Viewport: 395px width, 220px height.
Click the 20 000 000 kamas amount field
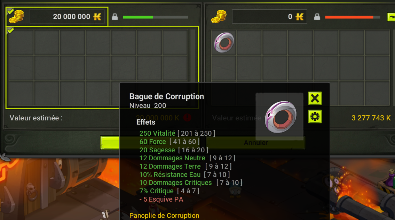(67, 17)
